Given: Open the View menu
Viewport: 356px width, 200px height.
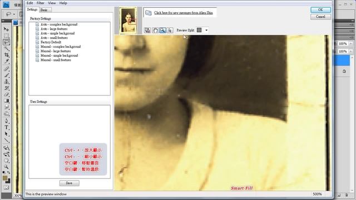Looking at the screenshot, I should click(x=52, y=3).
